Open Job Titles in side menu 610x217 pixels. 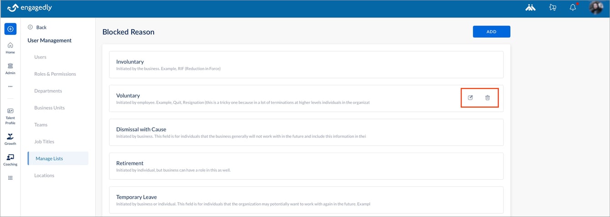click(44, 142)
